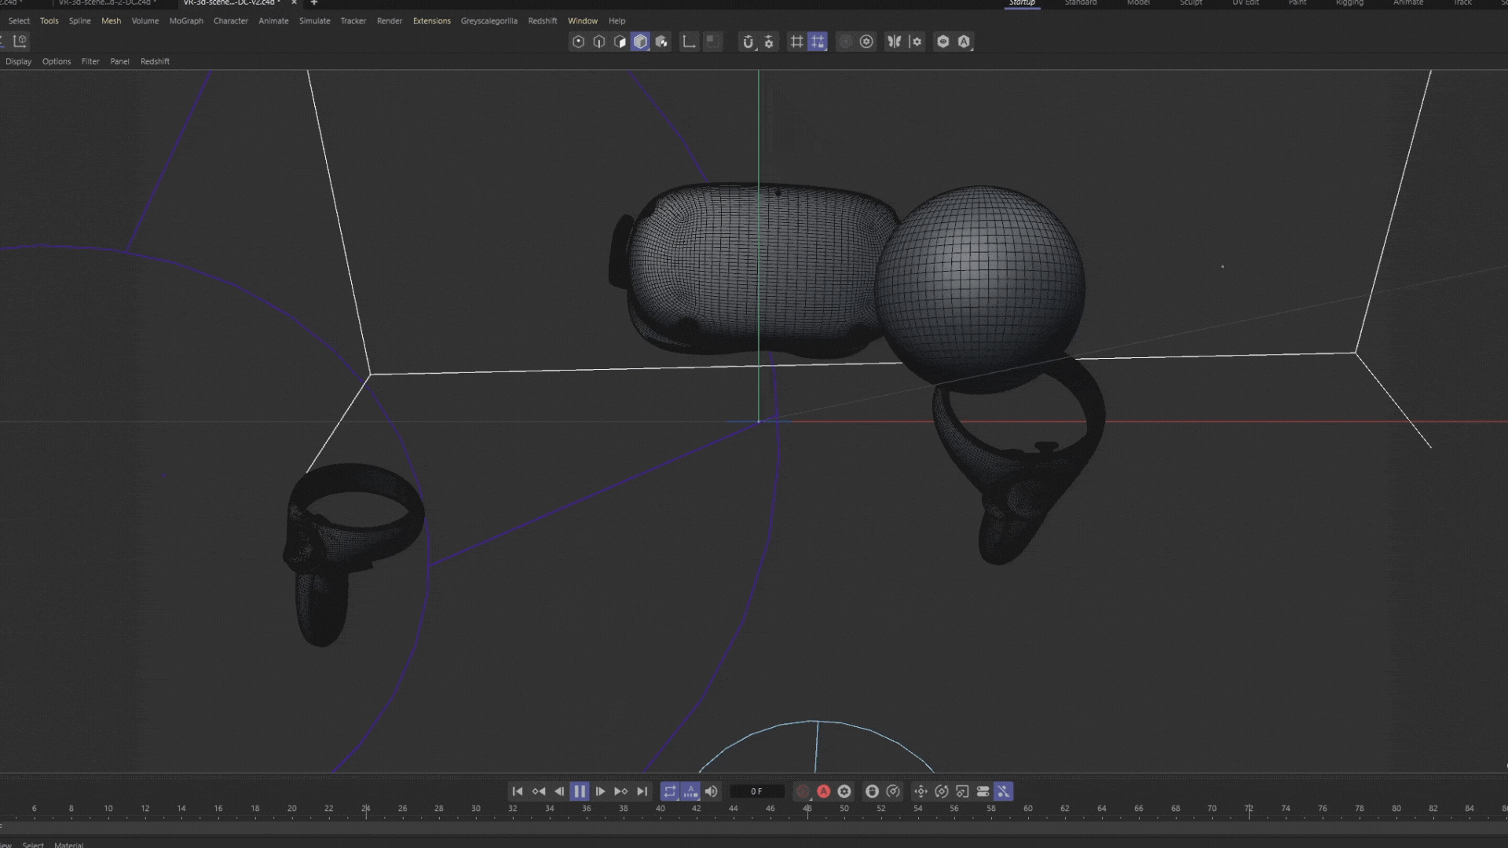Viewport: 1508px width, 848px height.
Task: Open the magnet Snap icon
Action: point(748,42)
